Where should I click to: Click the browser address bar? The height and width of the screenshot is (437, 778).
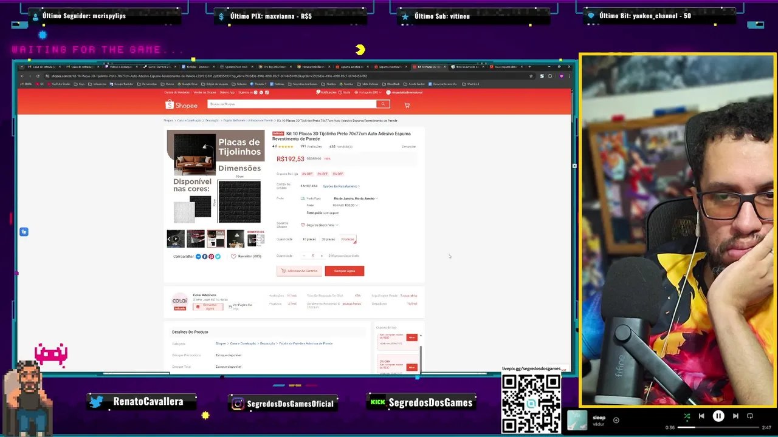click(x=286, y=76)
